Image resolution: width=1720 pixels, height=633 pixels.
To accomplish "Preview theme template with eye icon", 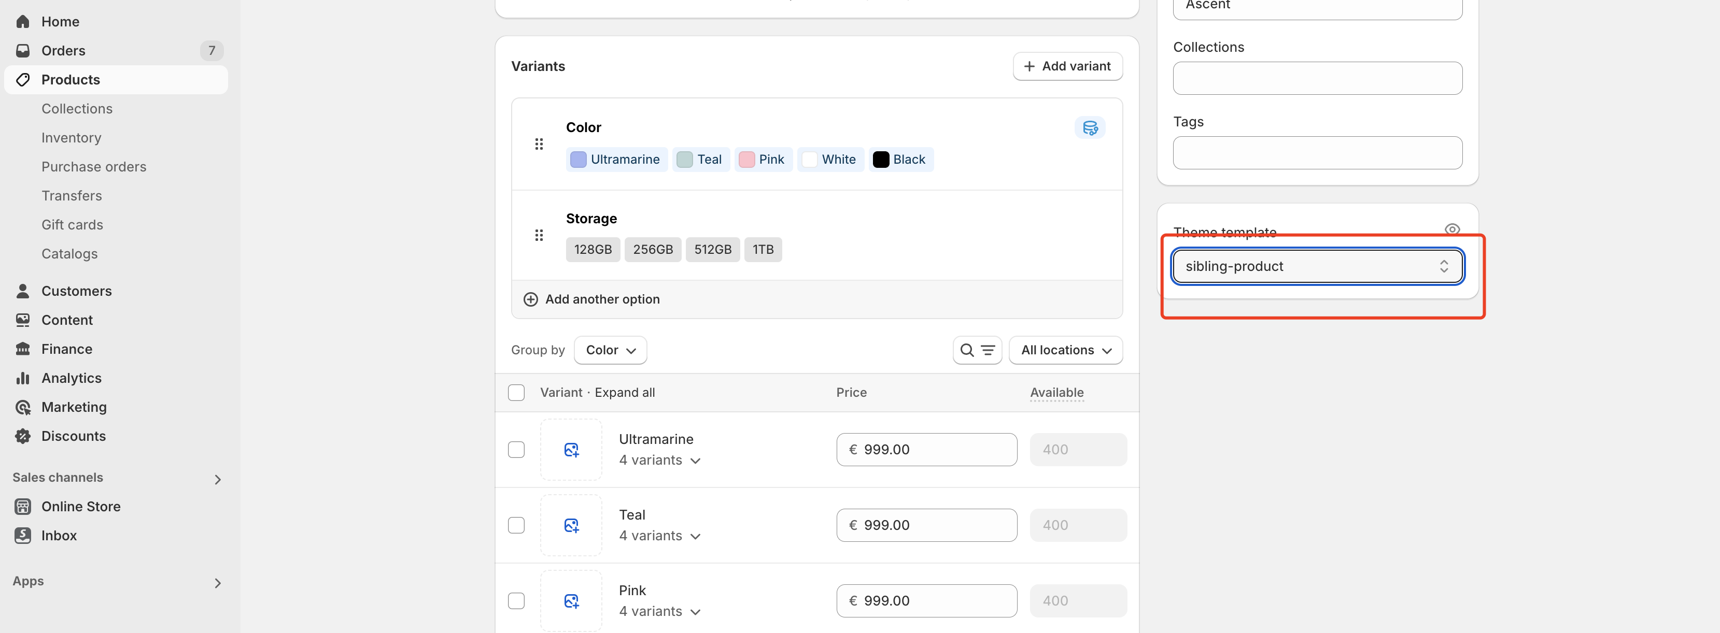I will [x=1451, y=229].
